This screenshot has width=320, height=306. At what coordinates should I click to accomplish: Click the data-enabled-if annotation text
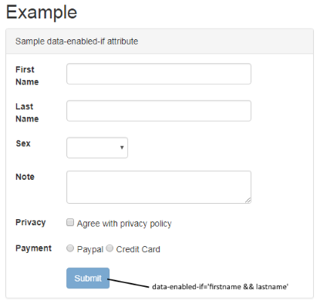[x=221, y=287]
